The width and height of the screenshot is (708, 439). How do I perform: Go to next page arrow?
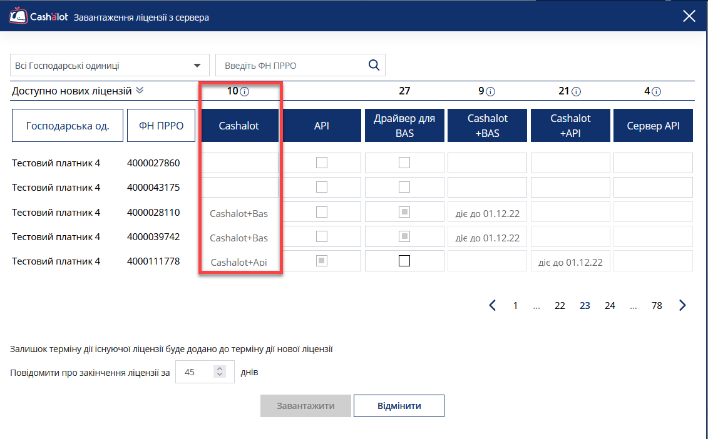tap(682, 305)
